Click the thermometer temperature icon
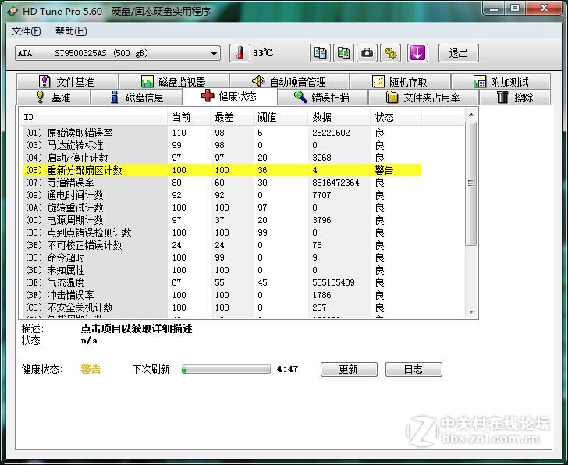The image size is (568, 465). [x=240, y=53]
